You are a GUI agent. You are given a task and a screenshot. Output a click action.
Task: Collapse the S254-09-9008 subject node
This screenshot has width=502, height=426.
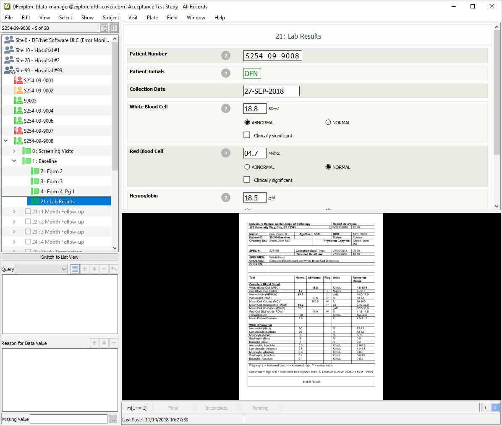point(6,141)
